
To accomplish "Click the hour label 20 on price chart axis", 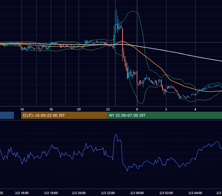I will coord(79,109).
